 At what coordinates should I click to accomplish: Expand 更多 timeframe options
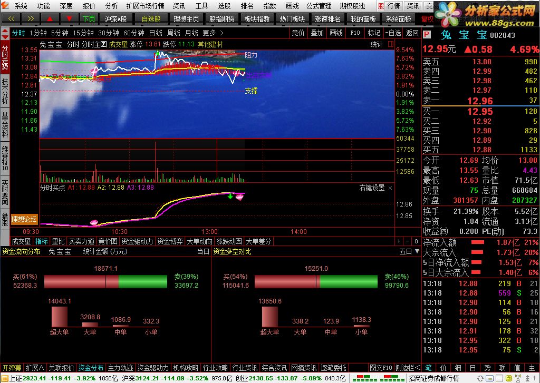(213, 33)
